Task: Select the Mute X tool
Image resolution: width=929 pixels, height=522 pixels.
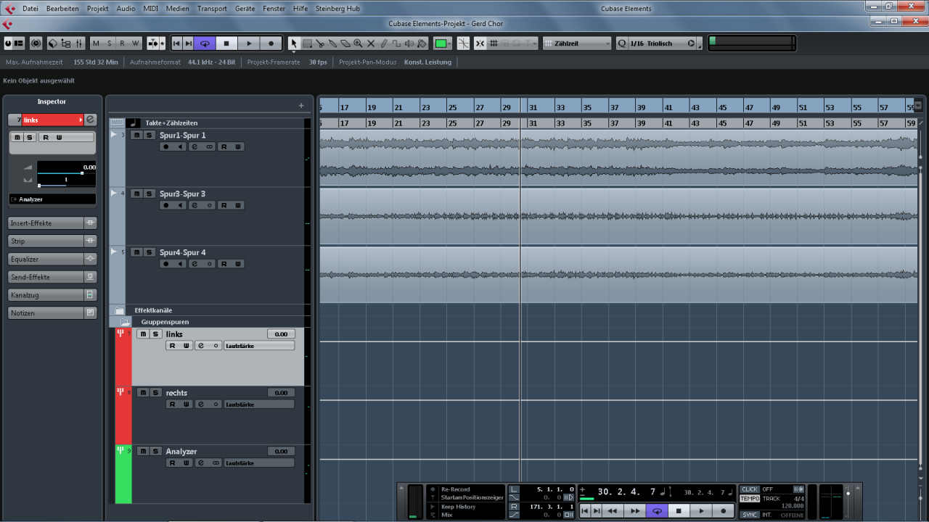Action: [x=371, y=43]
